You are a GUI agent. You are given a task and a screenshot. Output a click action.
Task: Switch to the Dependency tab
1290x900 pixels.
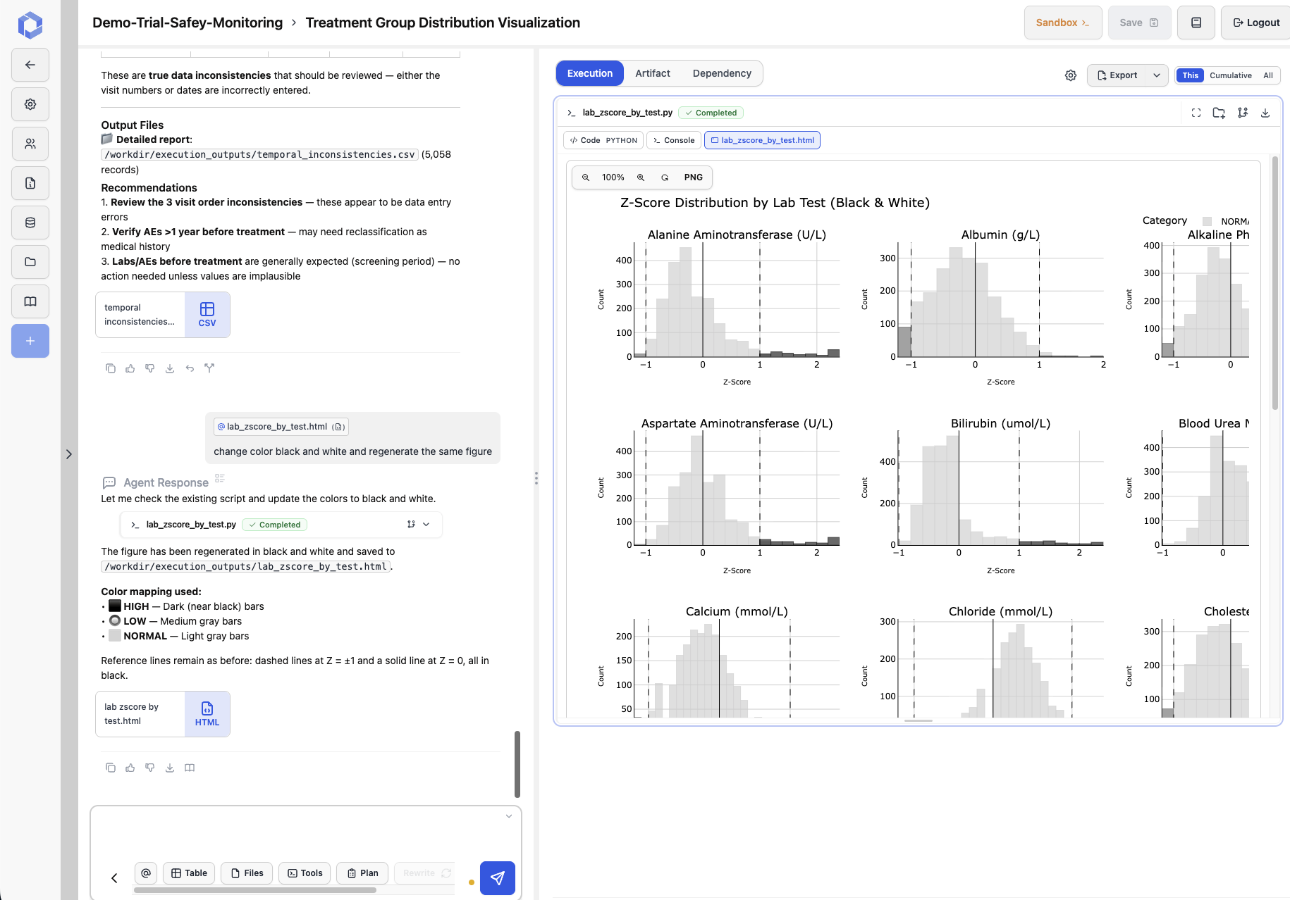pyautogui.click(x=722, y=73)
